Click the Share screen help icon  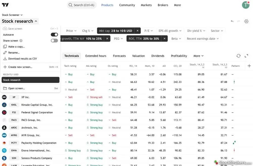pyautogui.click(x=21, y=41)
